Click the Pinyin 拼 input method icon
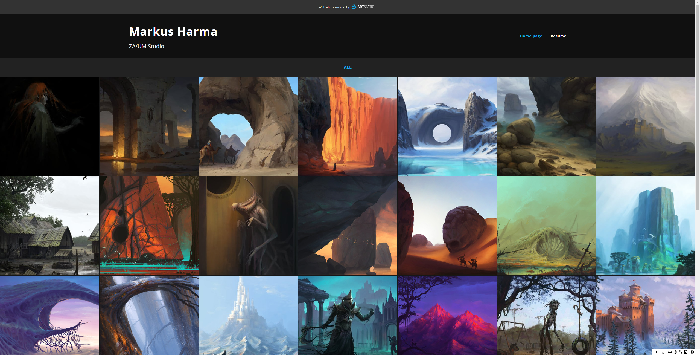This screenshot has height=355, width=700. coord(664,352)
